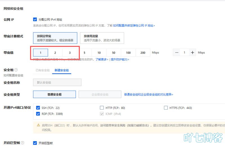Toggle RDP (TCP: 3389) checkbox

pyautogui.click(x=38, y=114)
